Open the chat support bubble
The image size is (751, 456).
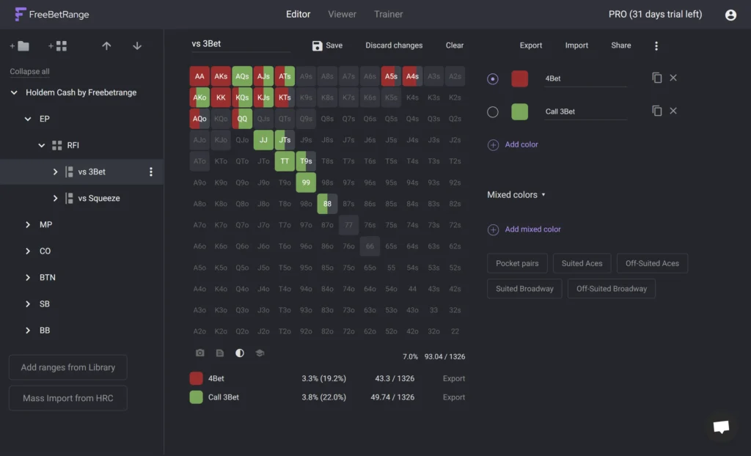[721, 426]
